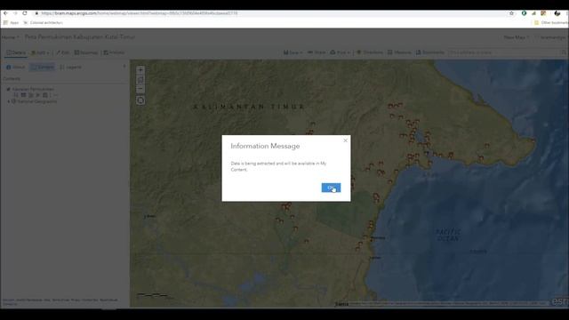Click the green browser extension icon
Viewport: 569px width, 320px height.
pos(524,13)
